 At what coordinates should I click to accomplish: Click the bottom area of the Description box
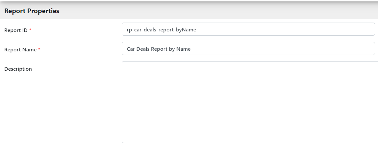click(249, 137)
